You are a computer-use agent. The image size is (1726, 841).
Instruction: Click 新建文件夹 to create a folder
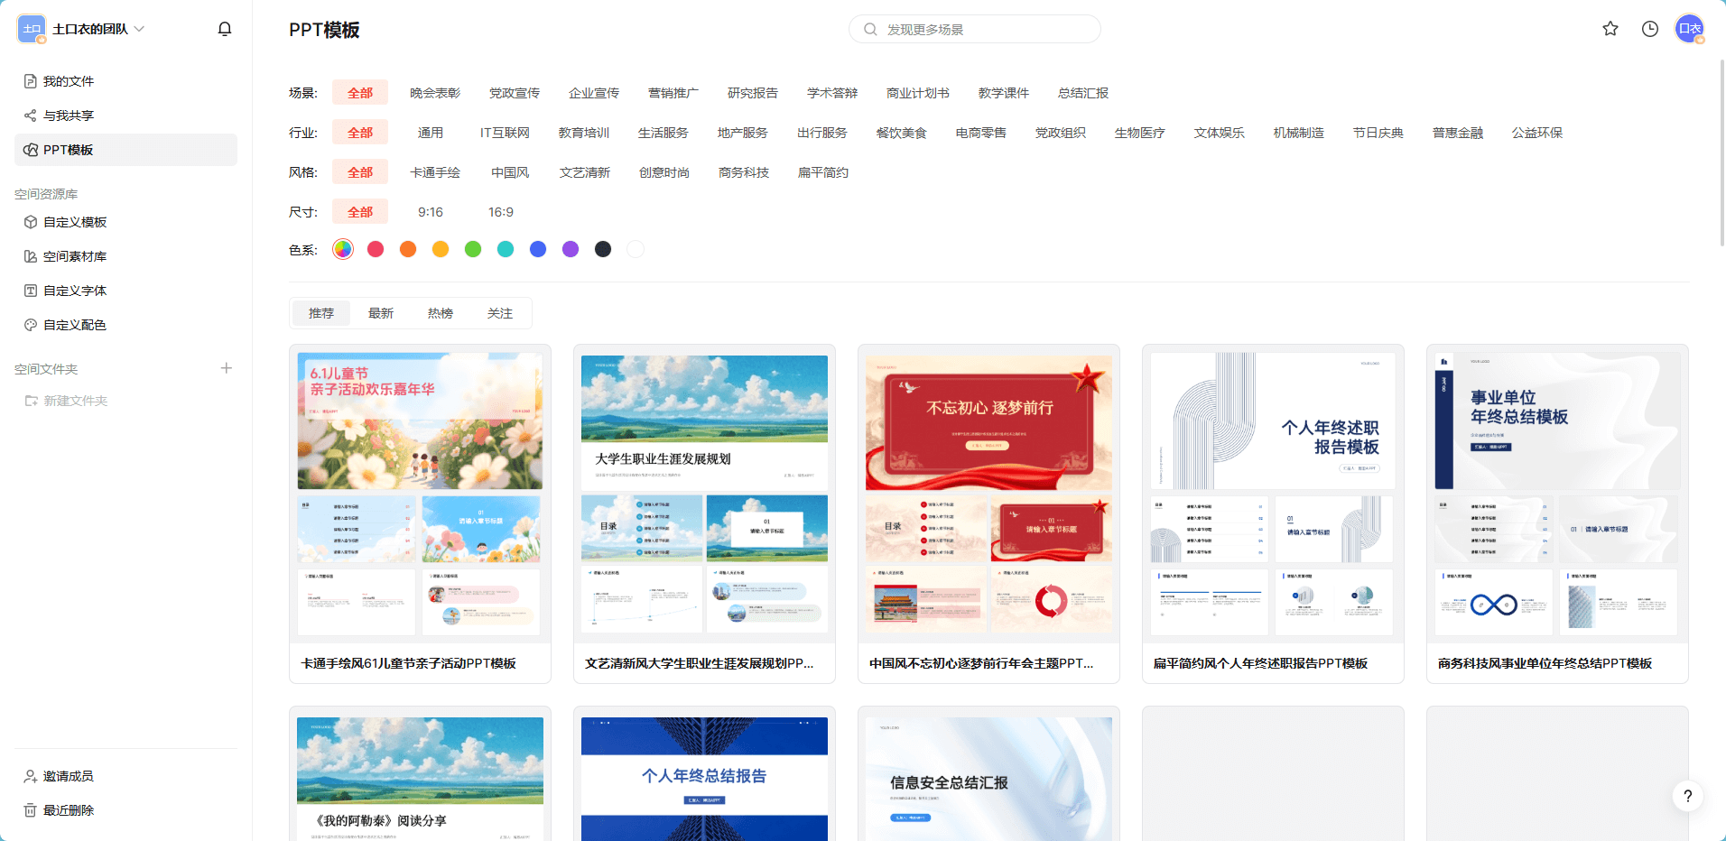(75, 401)
